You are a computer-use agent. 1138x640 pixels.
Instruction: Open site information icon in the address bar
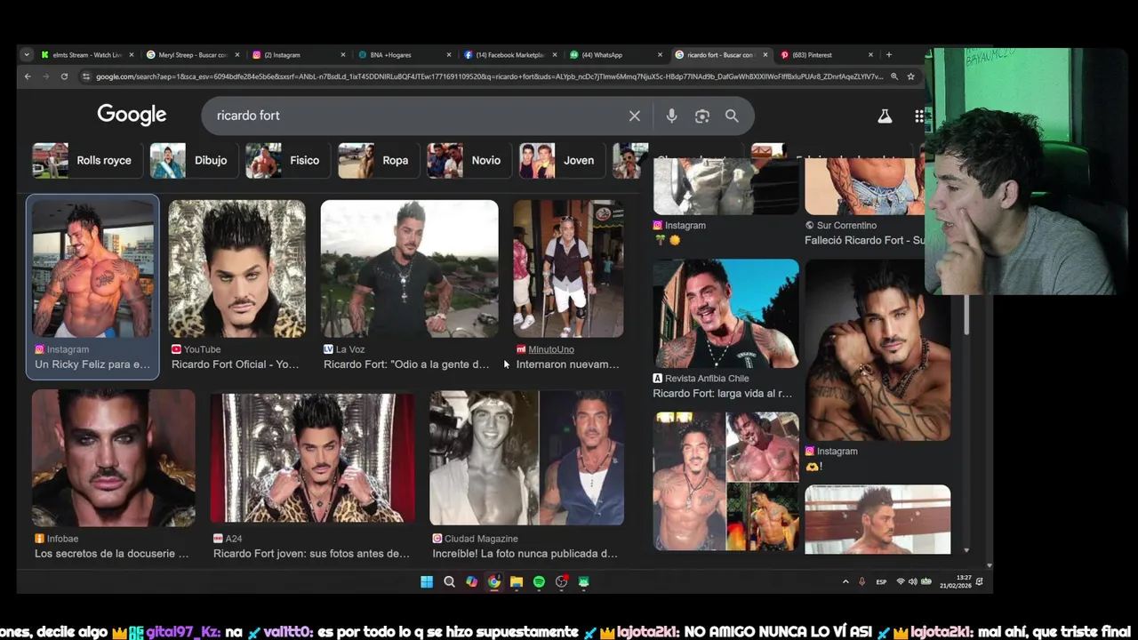85,76
